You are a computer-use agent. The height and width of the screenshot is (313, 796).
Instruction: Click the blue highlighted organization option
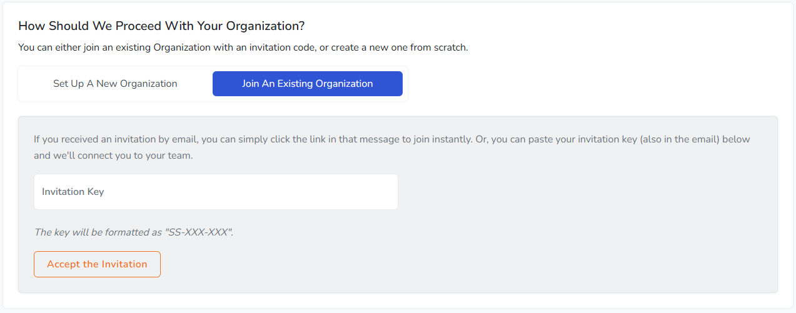(307, 84)
